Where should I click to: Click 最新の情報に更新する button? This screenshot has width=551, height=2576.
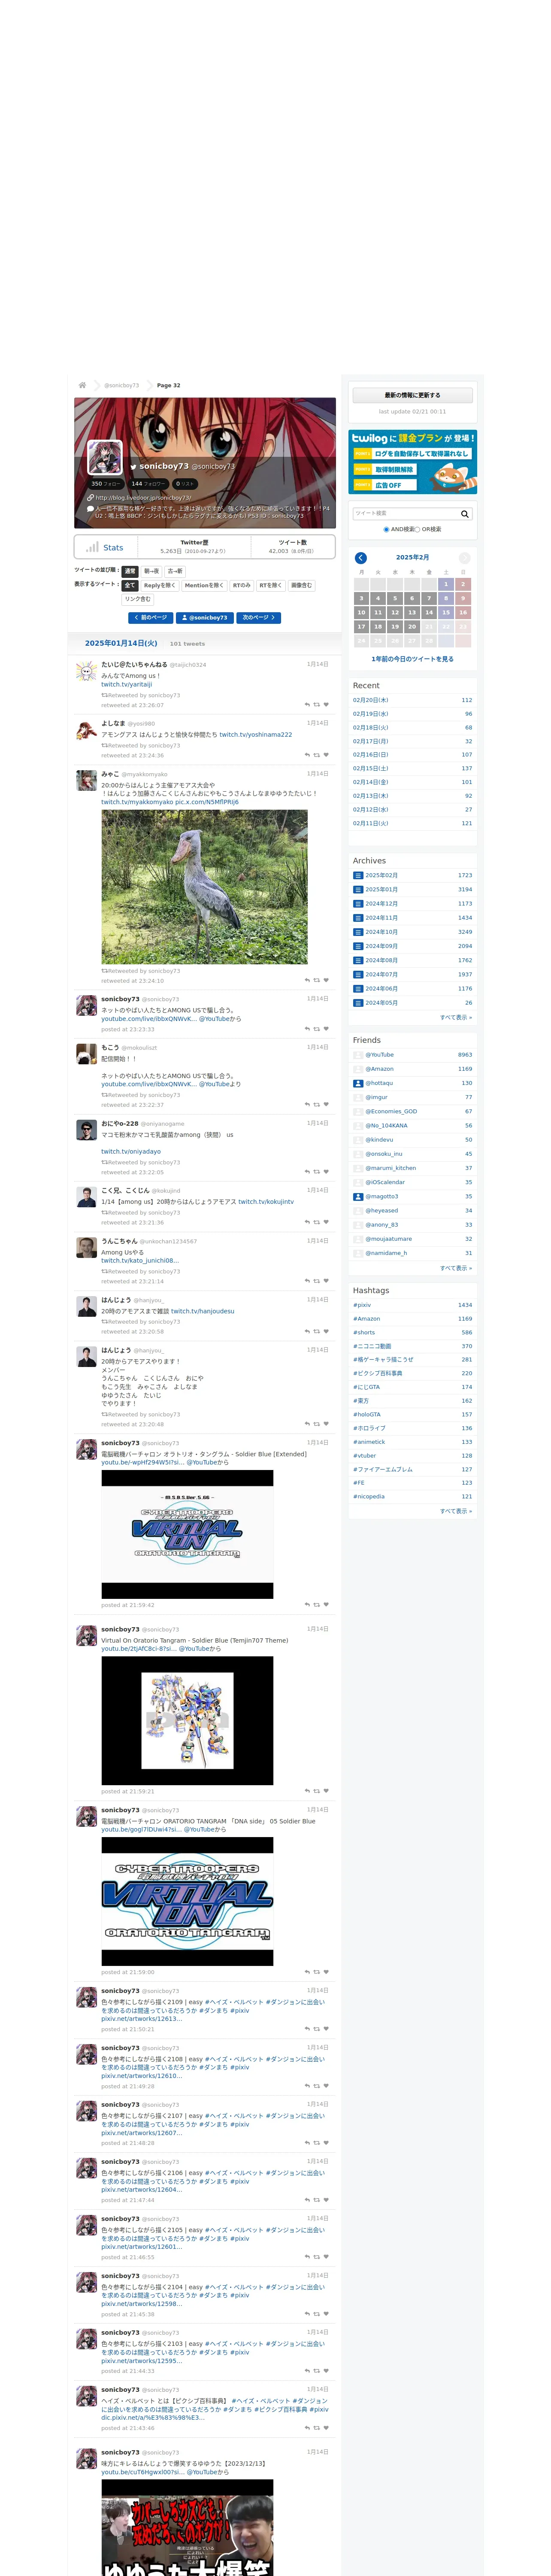412,395
